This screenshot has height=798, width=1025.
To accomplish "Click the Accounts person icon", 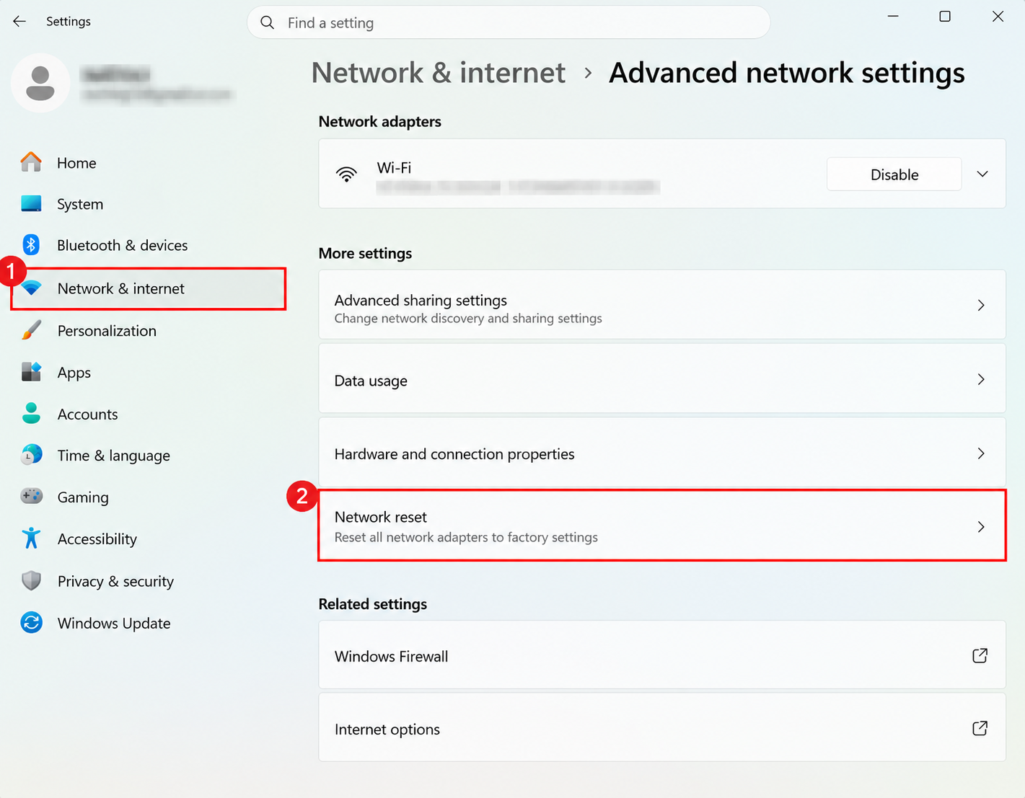I will (31, 414).
